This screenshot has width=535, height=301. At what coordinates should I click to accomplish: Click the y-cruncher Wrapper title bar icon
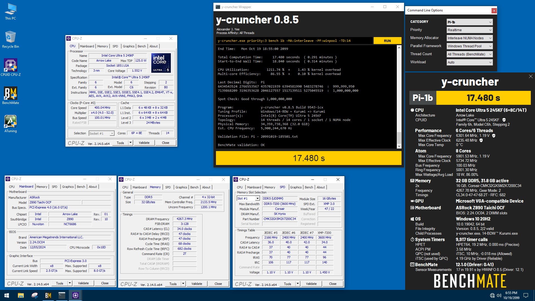217,7
